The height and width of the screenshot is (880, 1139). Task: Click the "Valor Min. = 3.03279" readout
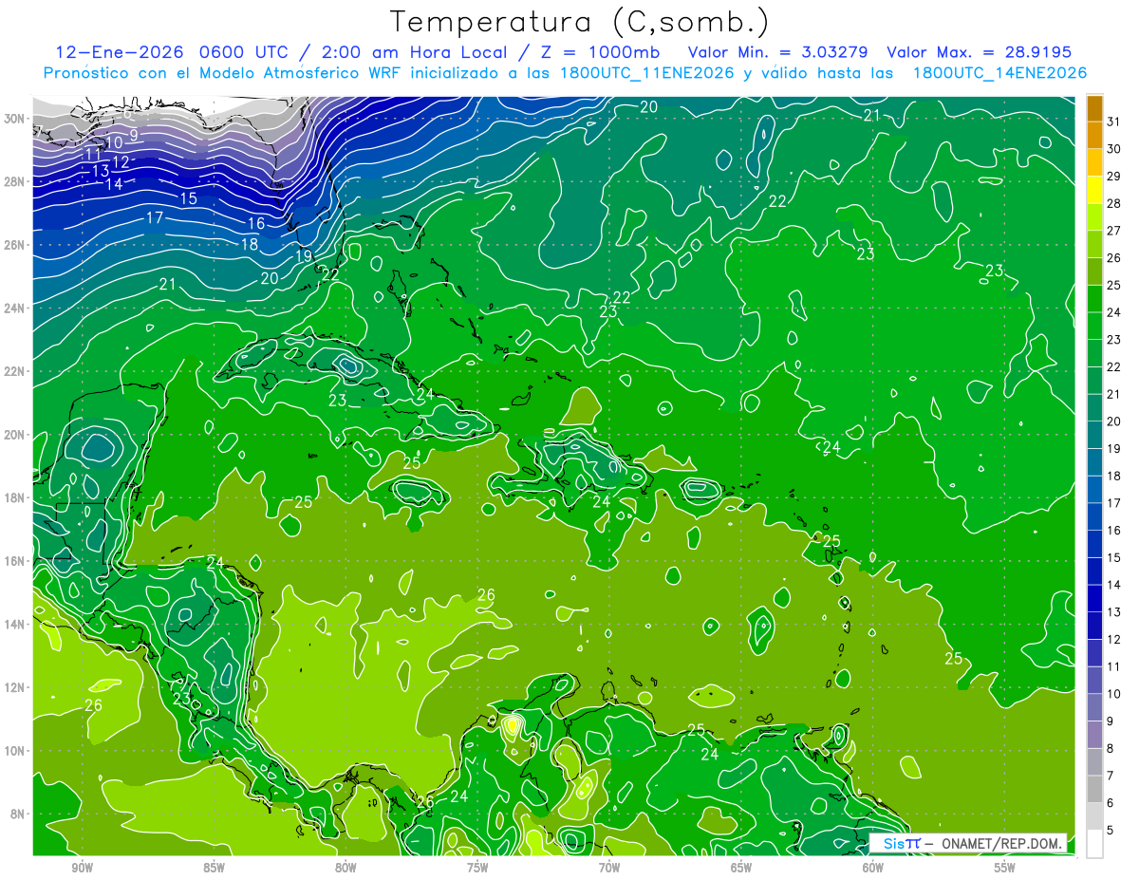(777, 52)
